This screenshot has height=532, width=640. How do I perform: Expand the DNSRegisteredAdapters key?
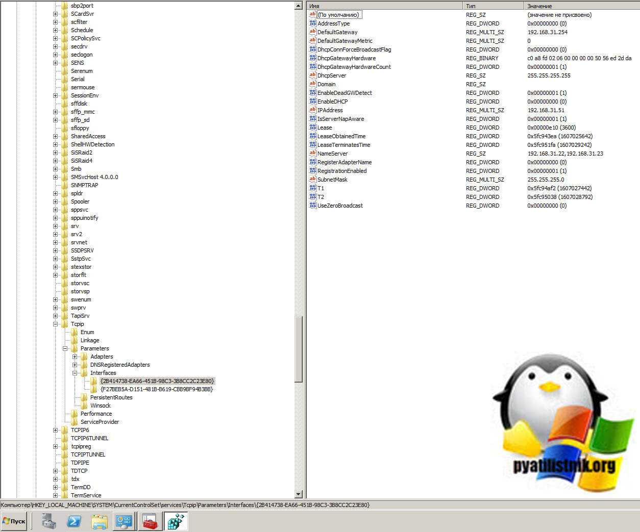pos(75,365)
